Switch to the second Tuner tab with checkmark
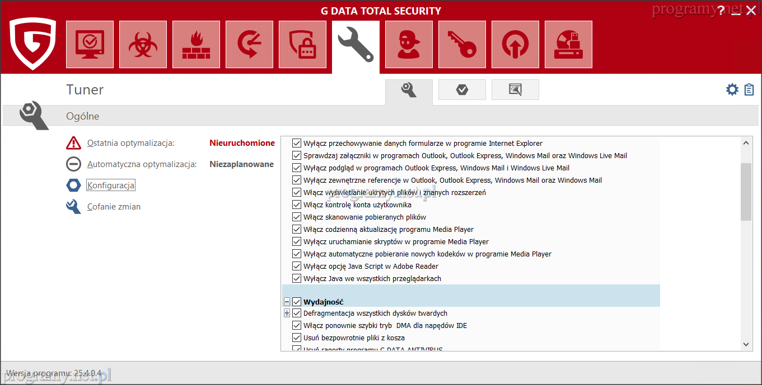Screen dimensions: 762x385 click(x=462, y=89)
